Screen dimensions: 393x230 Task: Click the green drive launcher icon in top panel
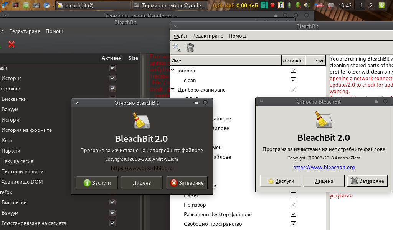(26, 5)
